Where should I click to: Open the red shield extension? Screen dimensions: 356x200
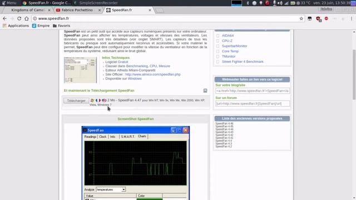[x=318, y=19]
